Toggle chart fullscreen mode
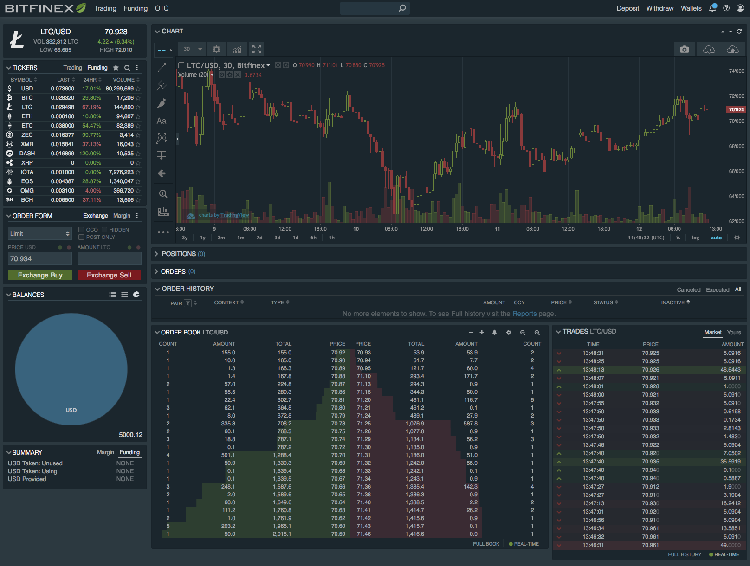The image size is (750, 566). tap(257, 49)
